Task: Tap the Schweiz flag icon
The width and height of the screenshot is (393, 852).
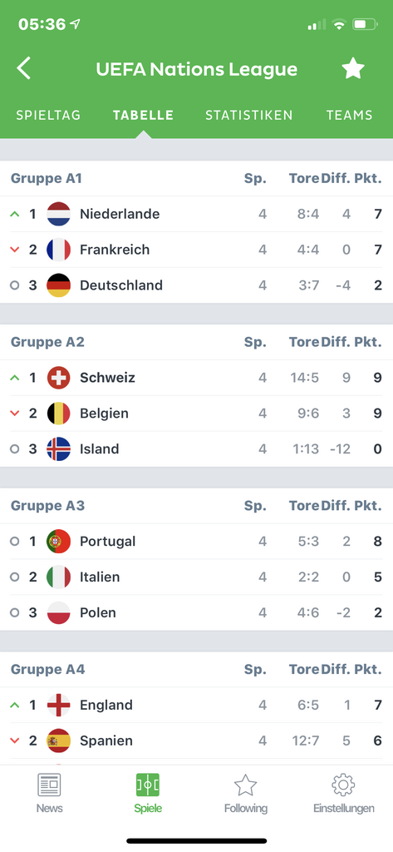Action: [59, 378]
